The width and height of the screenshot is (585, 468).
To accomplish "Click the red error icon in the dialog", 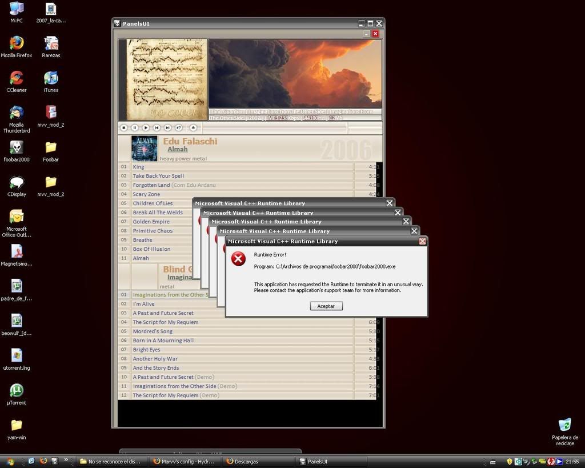I will (238, 259).
